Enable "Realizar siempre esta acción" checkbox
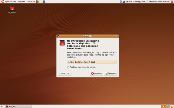This screenshot has width=174, height=108. [68, 67]
